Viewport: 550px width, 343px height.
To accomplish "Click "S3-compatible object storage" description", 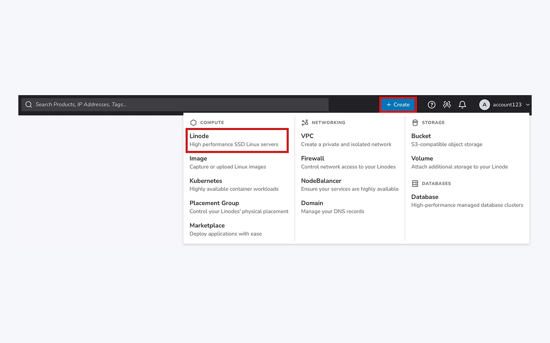I will pyautogui.click(x=447, y=145).
